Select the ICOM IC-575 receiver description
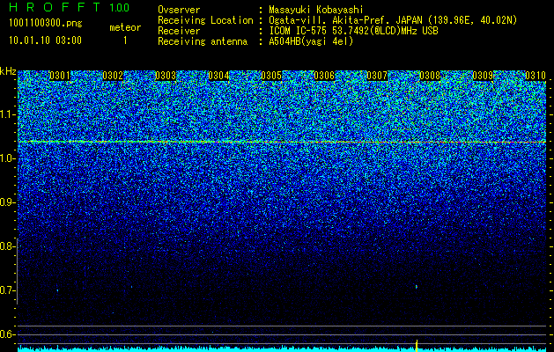 (x=354, y=31)
